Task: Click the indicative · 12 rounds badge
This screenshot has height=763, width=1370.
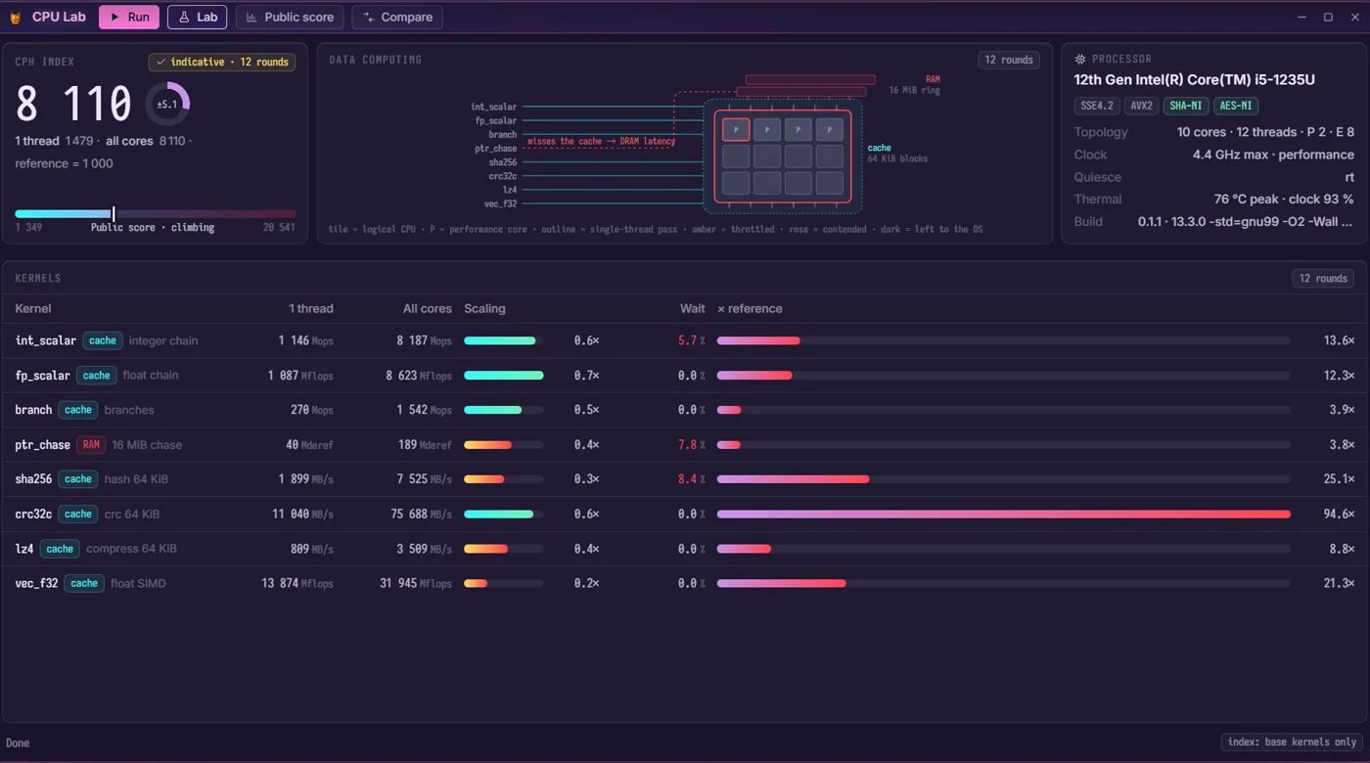Action: click(x=222, y=62)
